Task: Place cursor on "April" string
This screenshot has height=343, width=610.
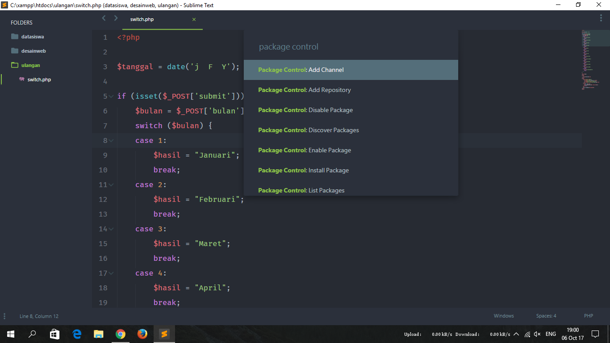Action: tap(210, 288)
